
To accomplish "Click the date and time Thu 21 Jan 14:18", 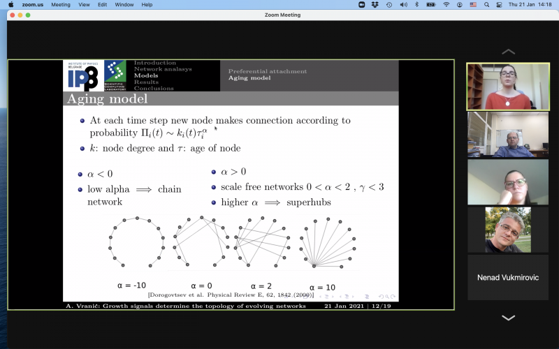I will click(530, 5).
